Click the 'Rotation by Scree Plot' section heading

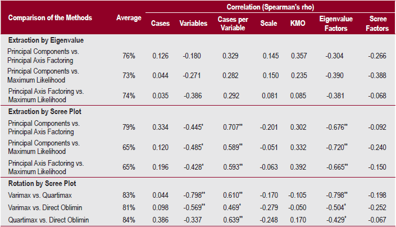click(42, 184)
